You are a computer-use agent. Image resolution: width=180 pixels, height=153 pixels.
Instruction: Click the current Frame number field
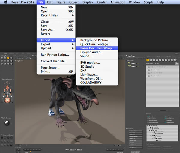click(72, 150)
